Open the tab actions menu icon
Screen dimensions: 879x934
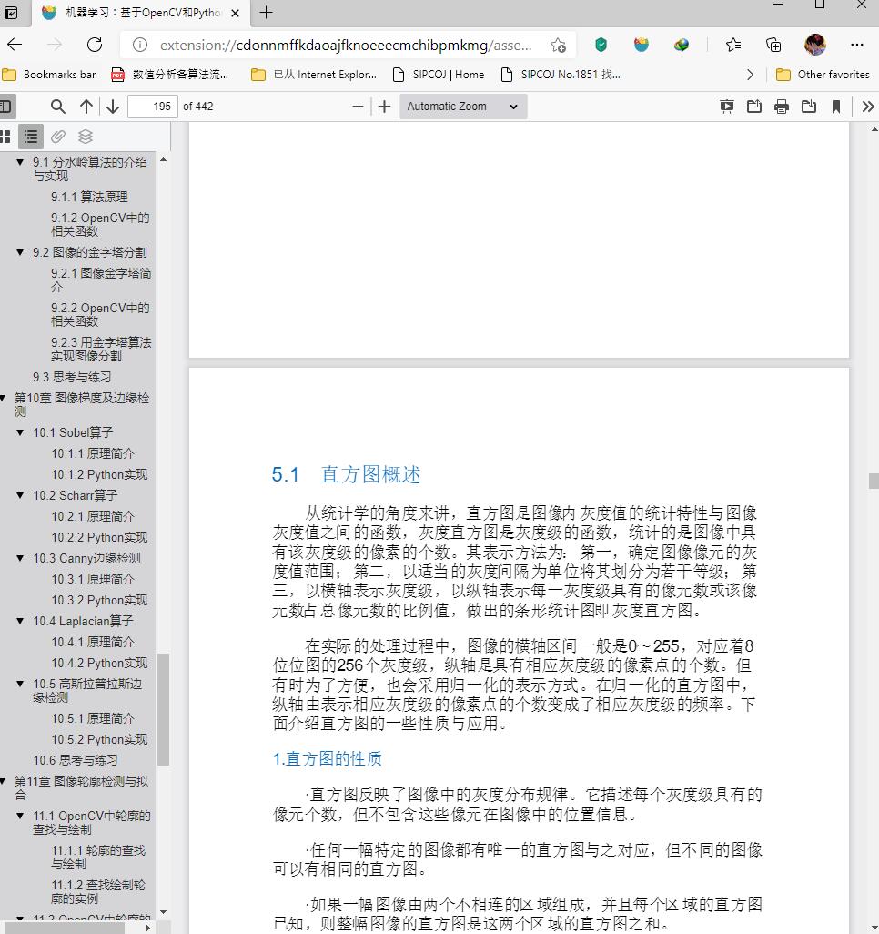click(11, 13)
